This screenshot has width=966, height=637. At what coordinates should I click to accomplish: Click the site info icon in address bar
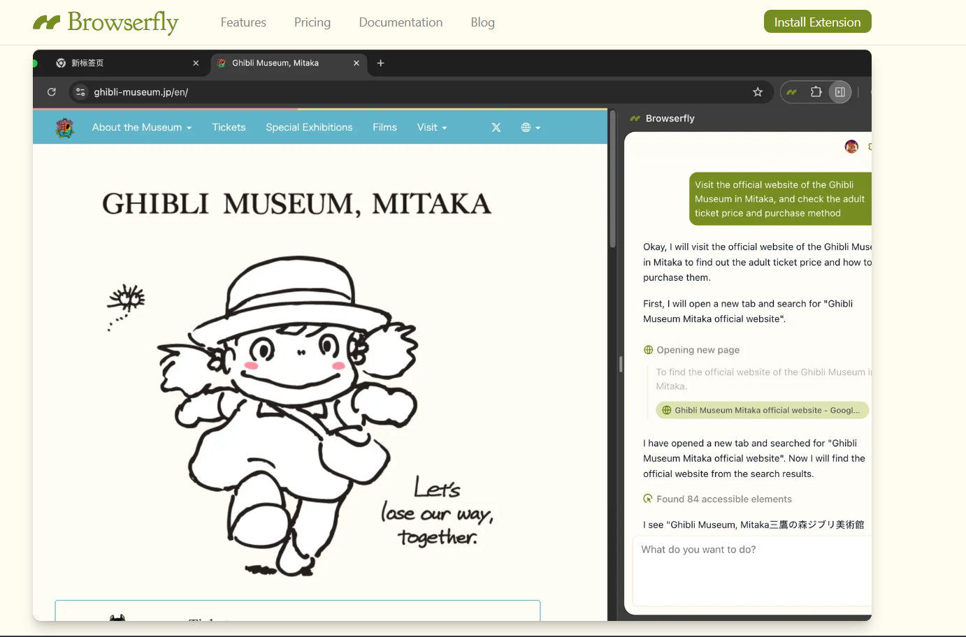point(80,91)
